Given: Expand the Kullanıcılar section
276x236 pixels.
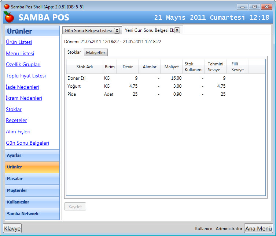Looking at the screenshot, I should click(x=32, y=202).
